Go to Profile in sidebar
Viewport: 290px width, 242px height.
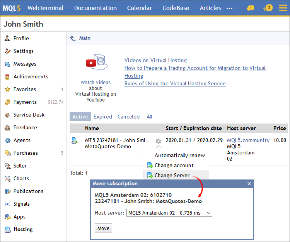pos(21,38)
